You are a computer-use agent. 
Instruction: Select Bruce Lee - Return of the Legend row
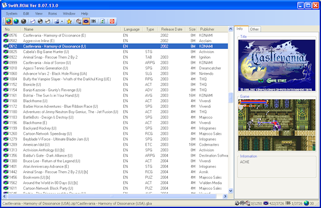[115, 161]
